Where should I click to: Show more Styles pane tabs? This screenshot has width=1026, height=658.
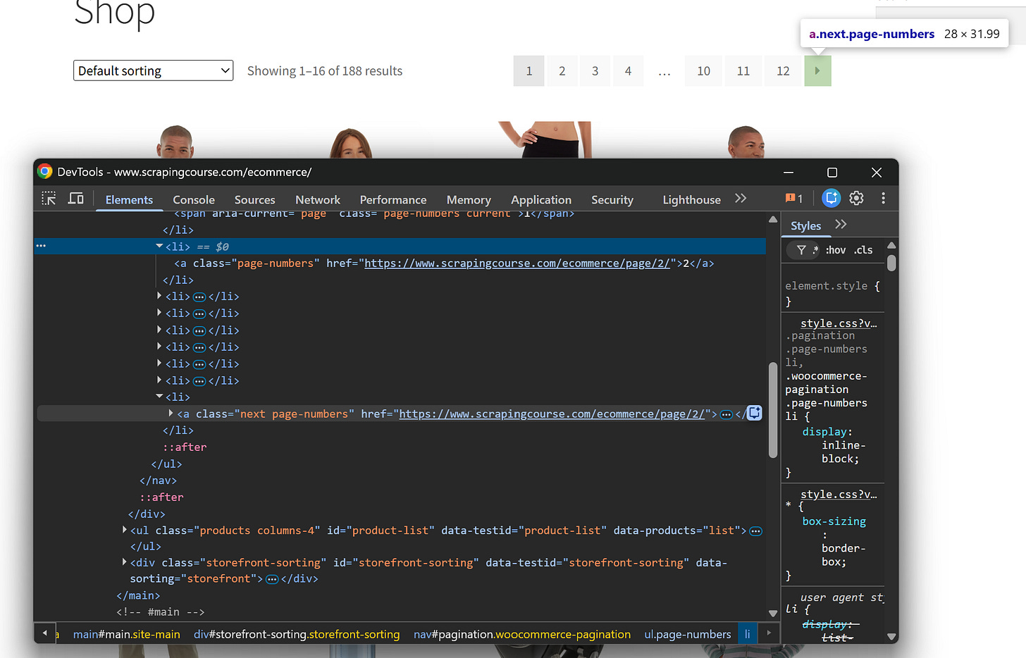841,225
